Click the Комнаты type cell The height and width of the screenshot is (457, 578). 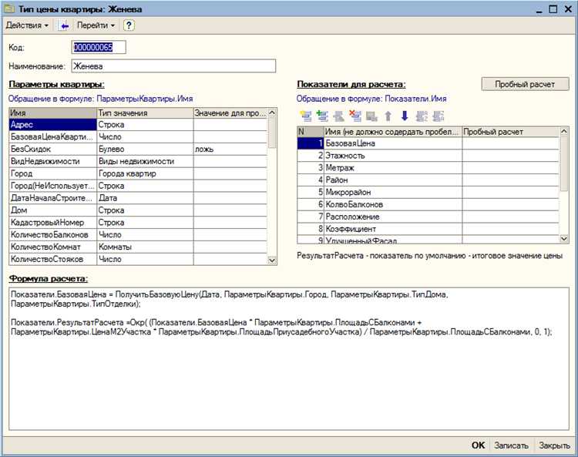(145, 247)
